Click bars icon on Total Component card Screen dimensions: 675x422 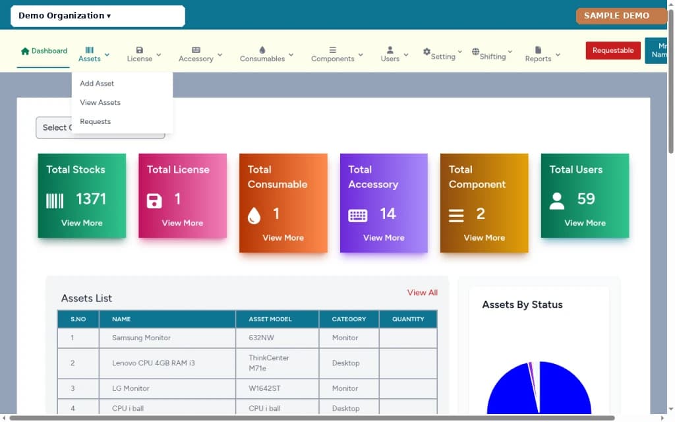(x=456, y=216)
